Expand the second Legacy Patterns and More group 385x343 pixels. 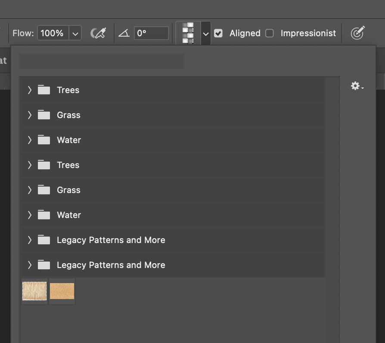coord(29,265)
